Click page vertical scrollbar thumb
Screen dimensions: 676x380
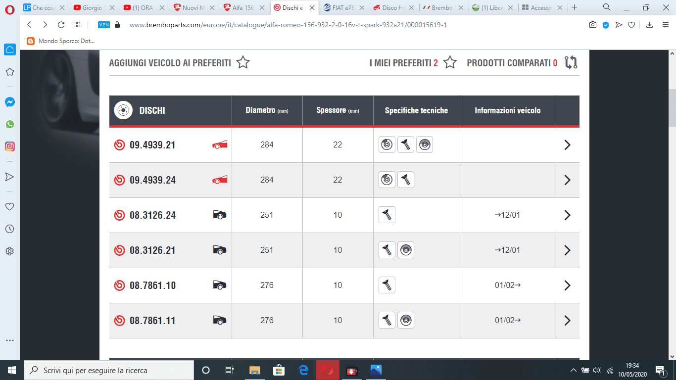(x=672, y=108)
